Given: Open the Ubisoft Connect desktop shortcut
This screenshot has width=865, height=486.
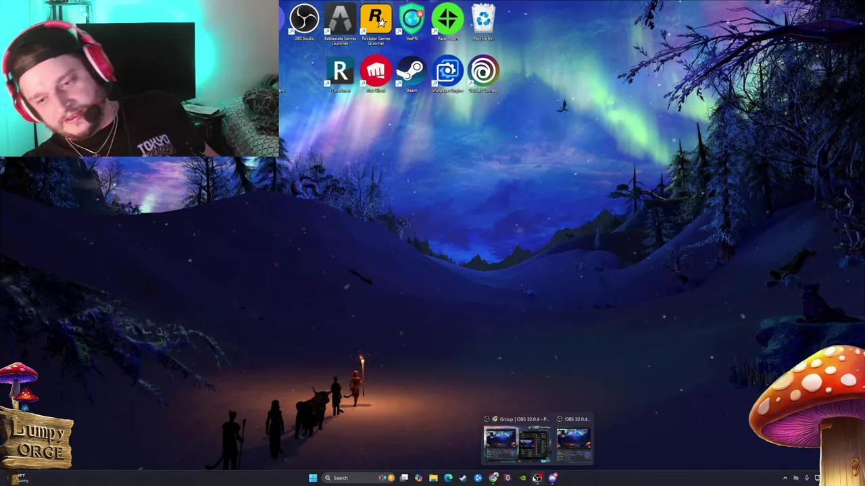Looking at the screenshot, I should point(483,75).
